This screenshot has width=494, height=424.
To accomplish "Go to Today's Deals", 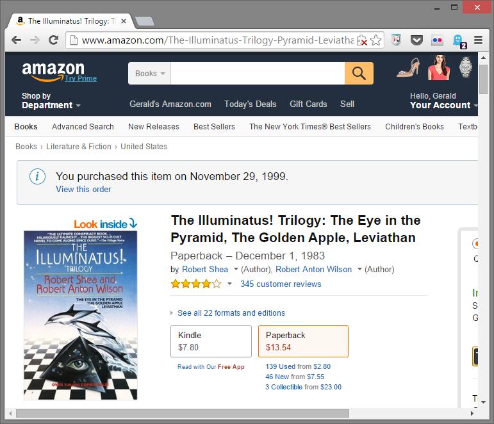I will [250, 104].
